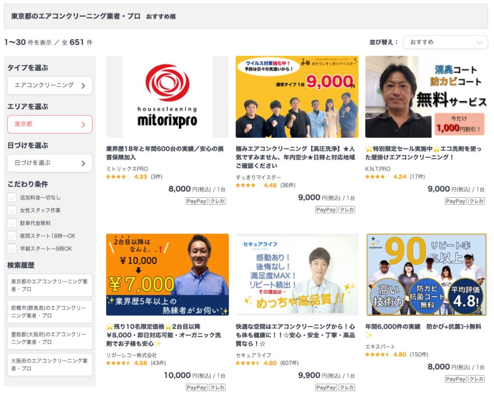Click the 8,000円 price of エキスパート

coord(456,367)
